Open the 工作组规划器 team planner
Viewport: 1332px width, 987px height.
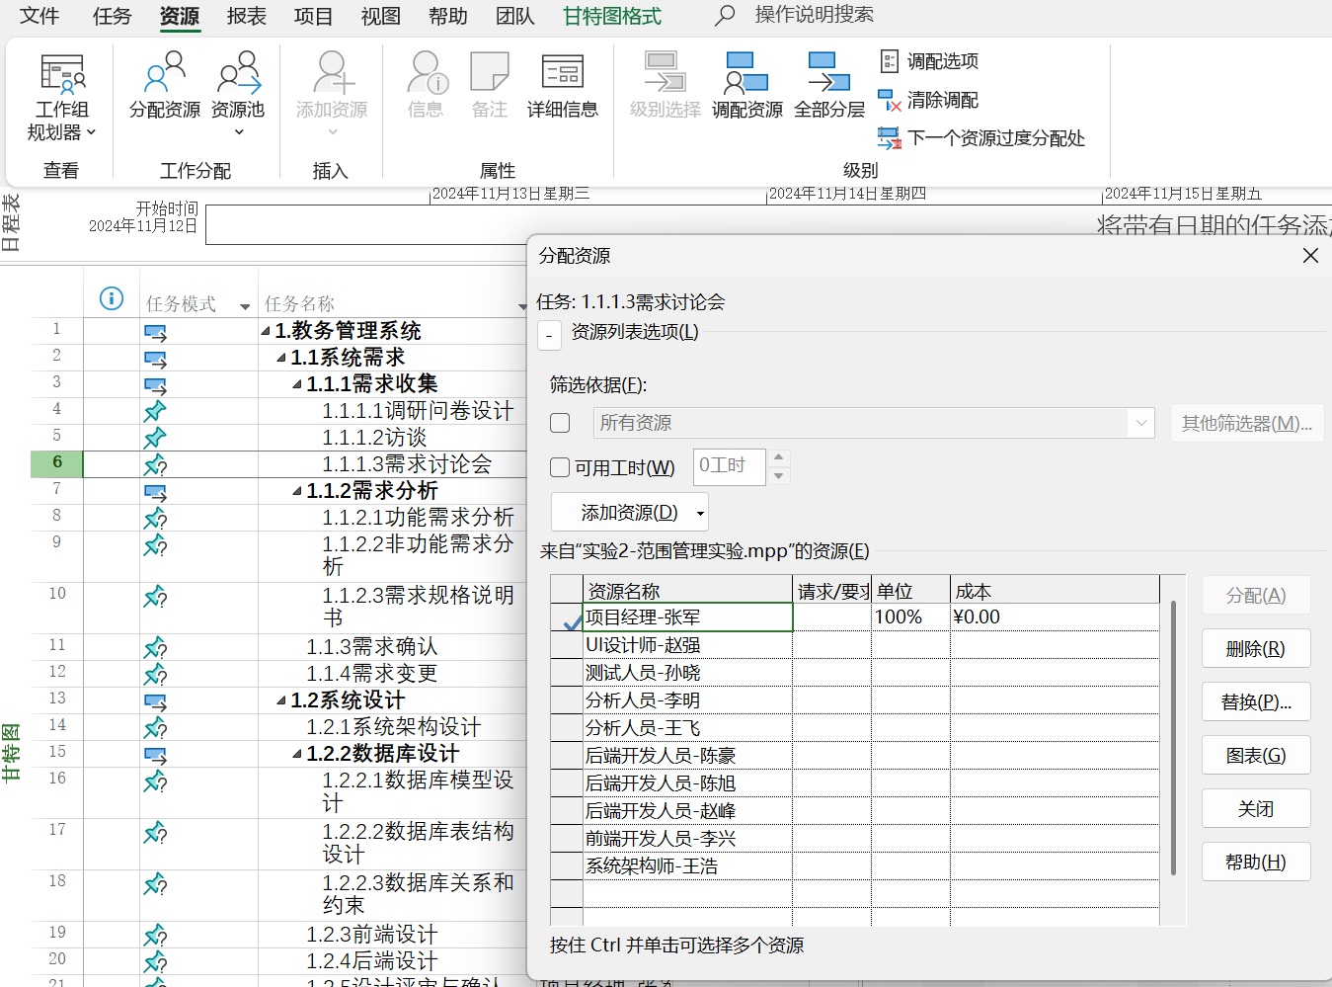[61, 97]
